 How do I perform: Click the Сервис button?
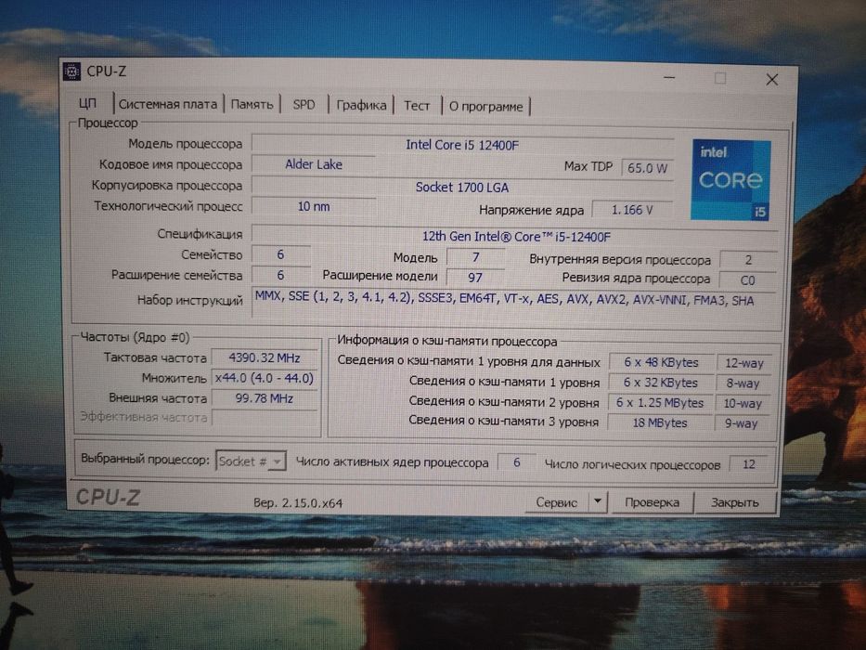[x=557, y=501]
